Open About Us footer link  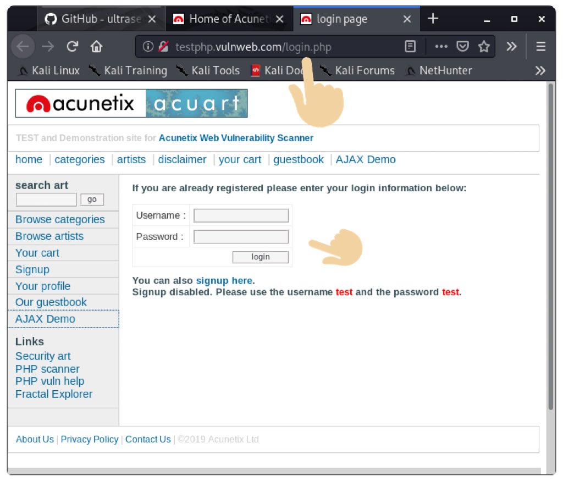tap(35, 439)
